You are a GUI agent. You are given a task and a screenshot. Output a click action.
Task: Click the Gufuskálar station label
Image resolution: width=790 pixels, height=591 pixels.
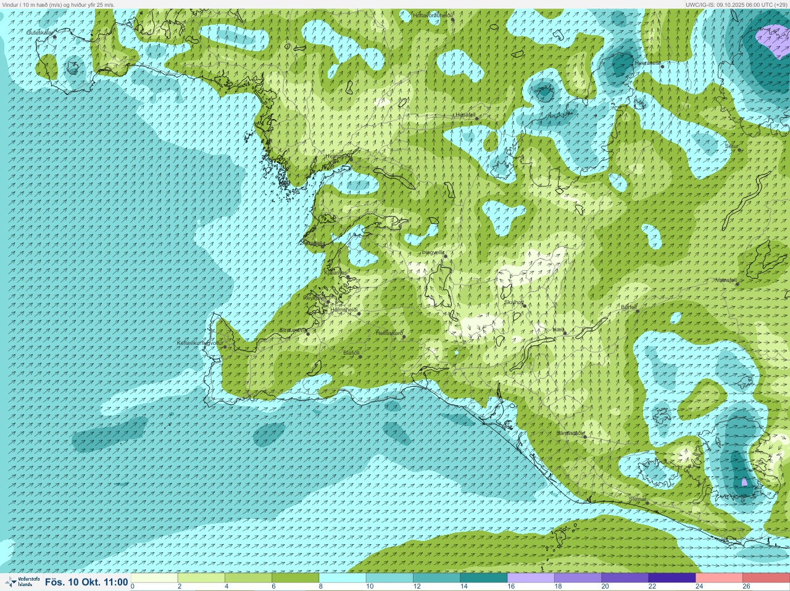39,32
